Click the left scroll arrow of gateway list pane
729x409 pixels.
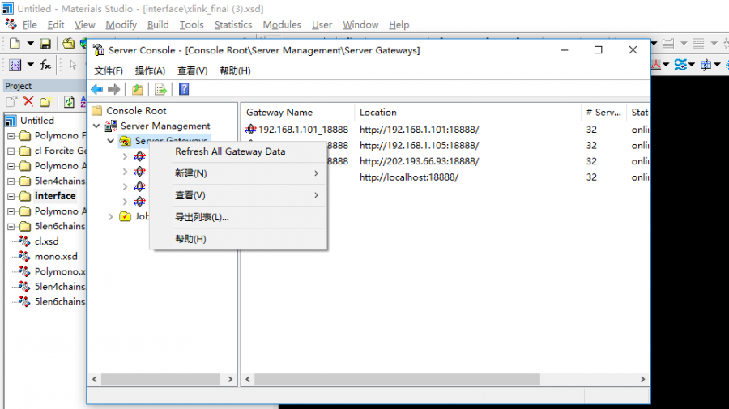(x=249, y=379)
